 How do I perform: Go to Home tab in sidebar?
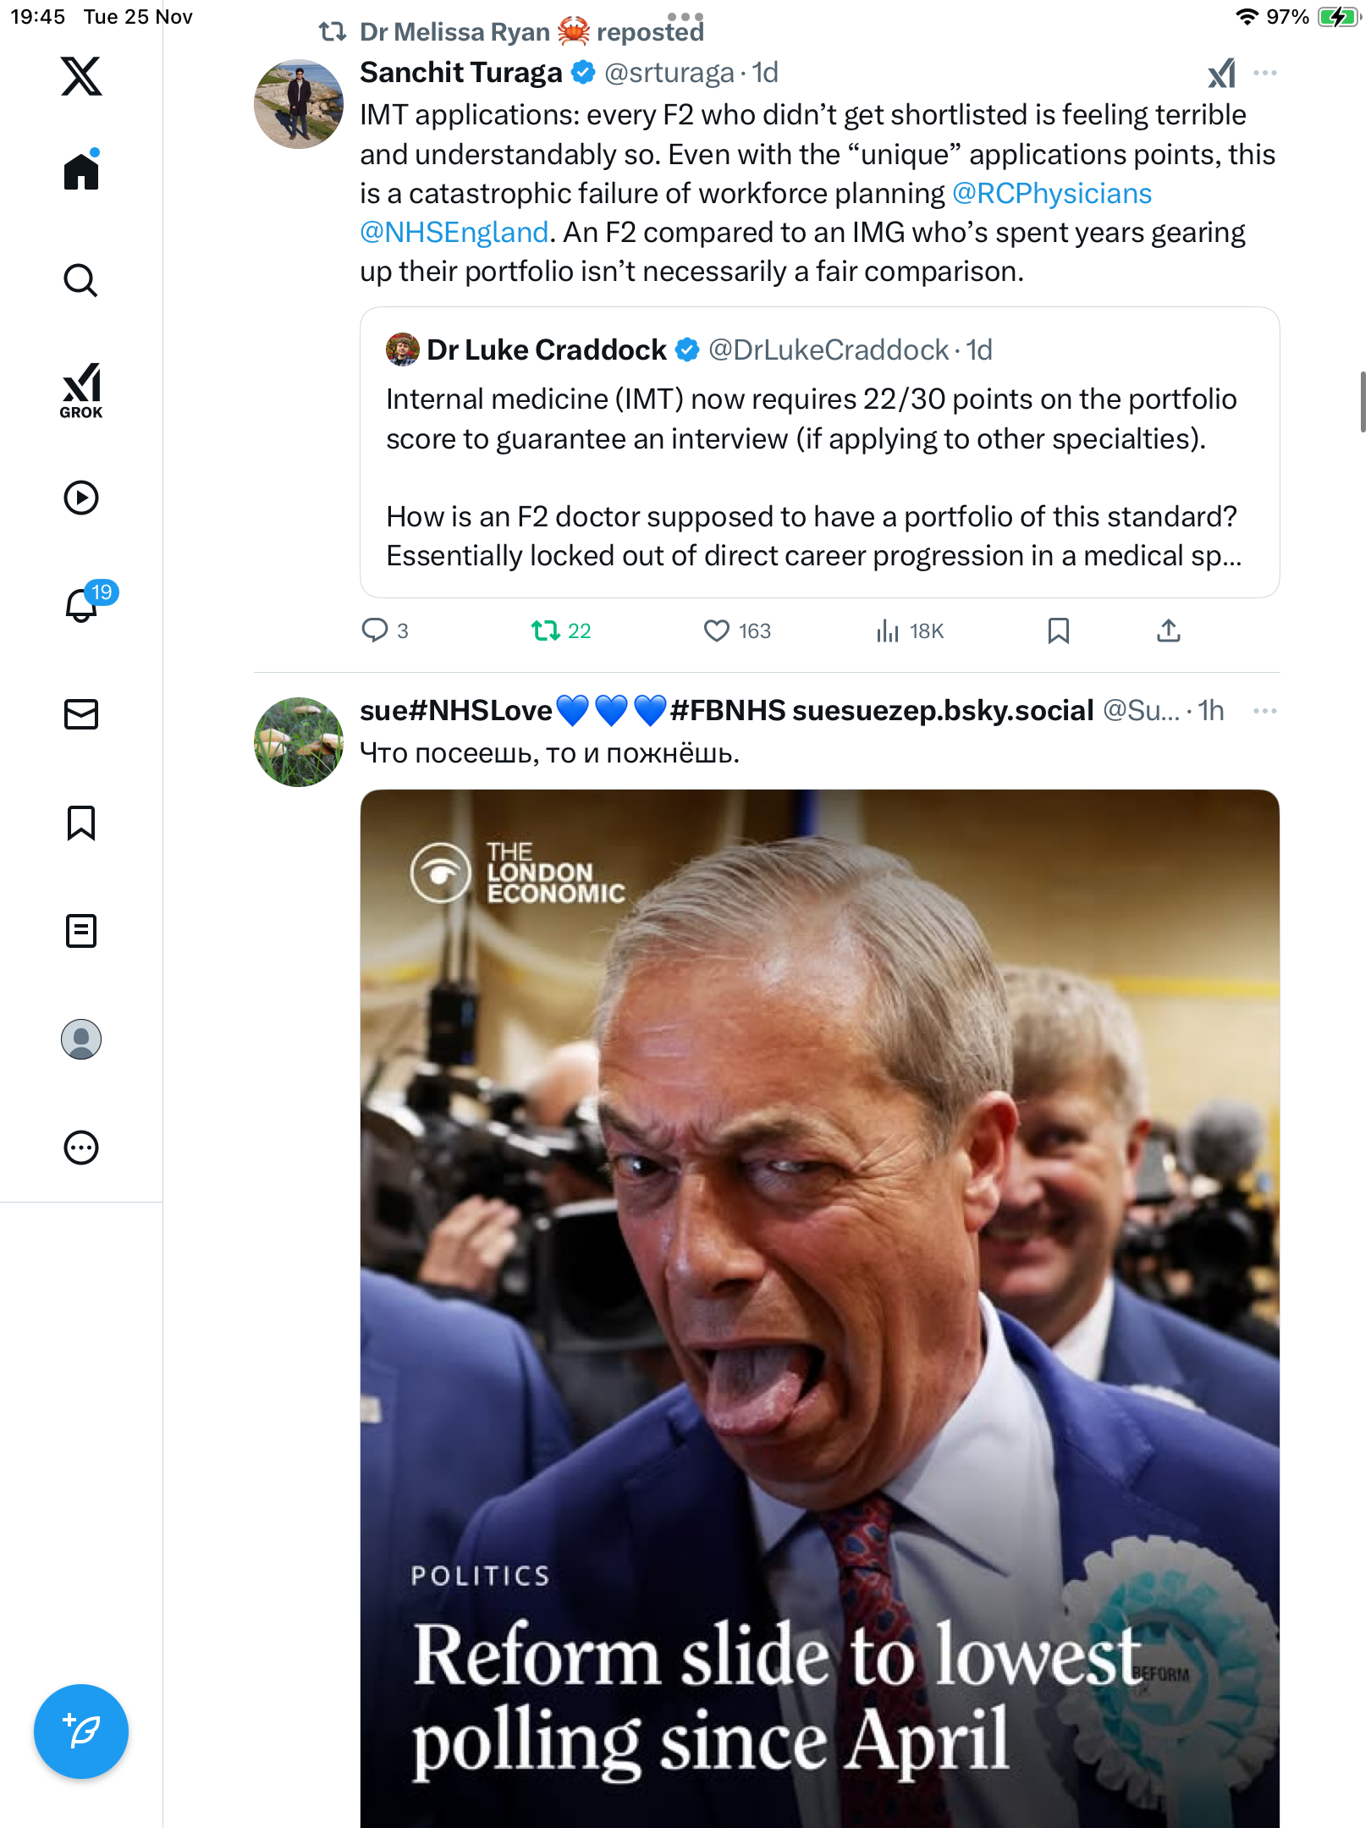pos(81,172)
